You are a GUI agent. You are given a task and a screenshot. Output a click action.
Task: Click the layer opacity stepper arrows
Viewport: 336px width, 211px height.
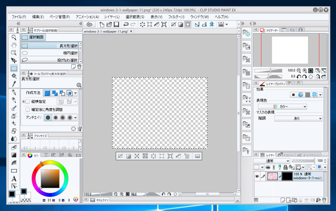point(325,161)
